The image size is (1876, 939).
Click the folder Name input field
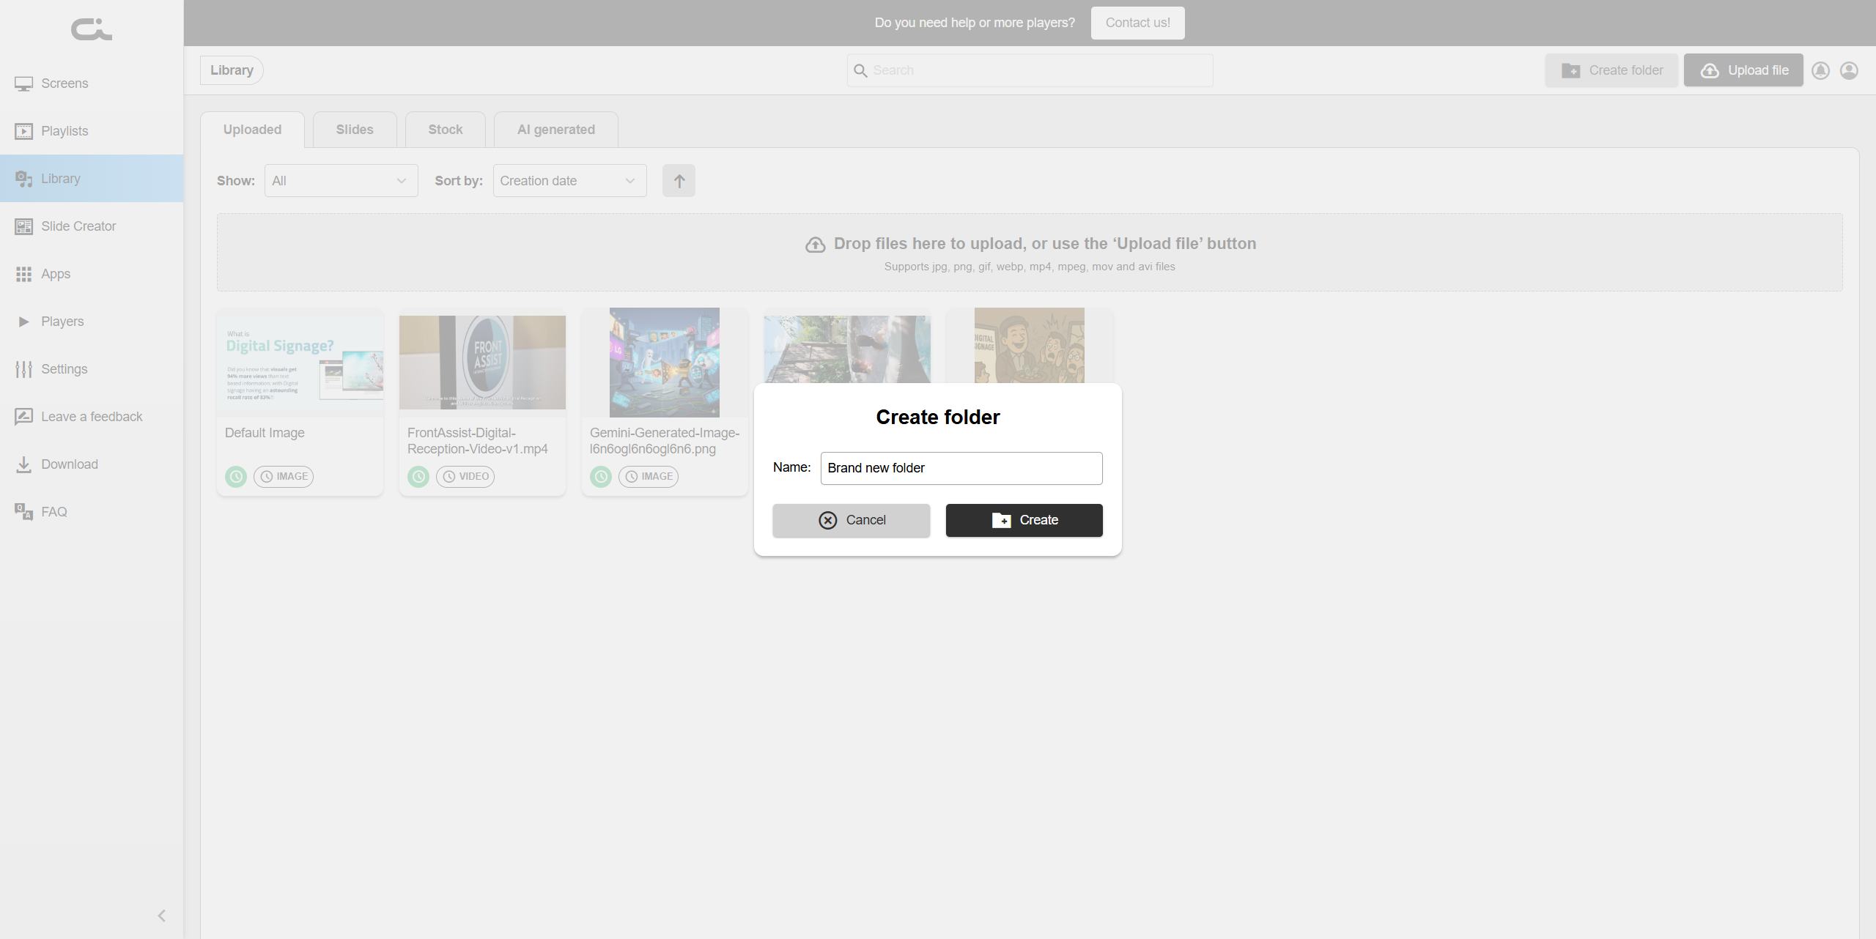coord(961,468)
